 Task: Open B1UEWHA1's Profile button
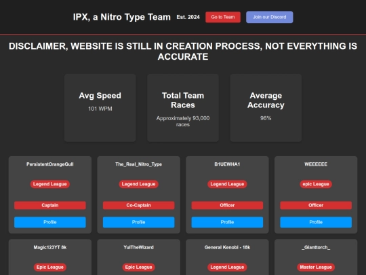(227, 222)
